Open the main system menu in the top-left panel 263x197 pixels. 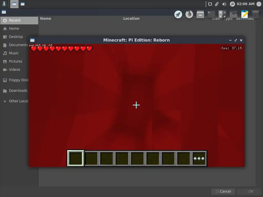pos(4,4)
